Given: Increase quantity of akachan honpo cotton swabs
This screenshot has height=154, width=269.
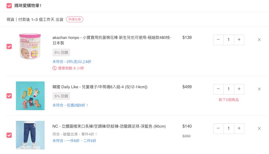Looking at the screenshot, I should pos(239,40).
